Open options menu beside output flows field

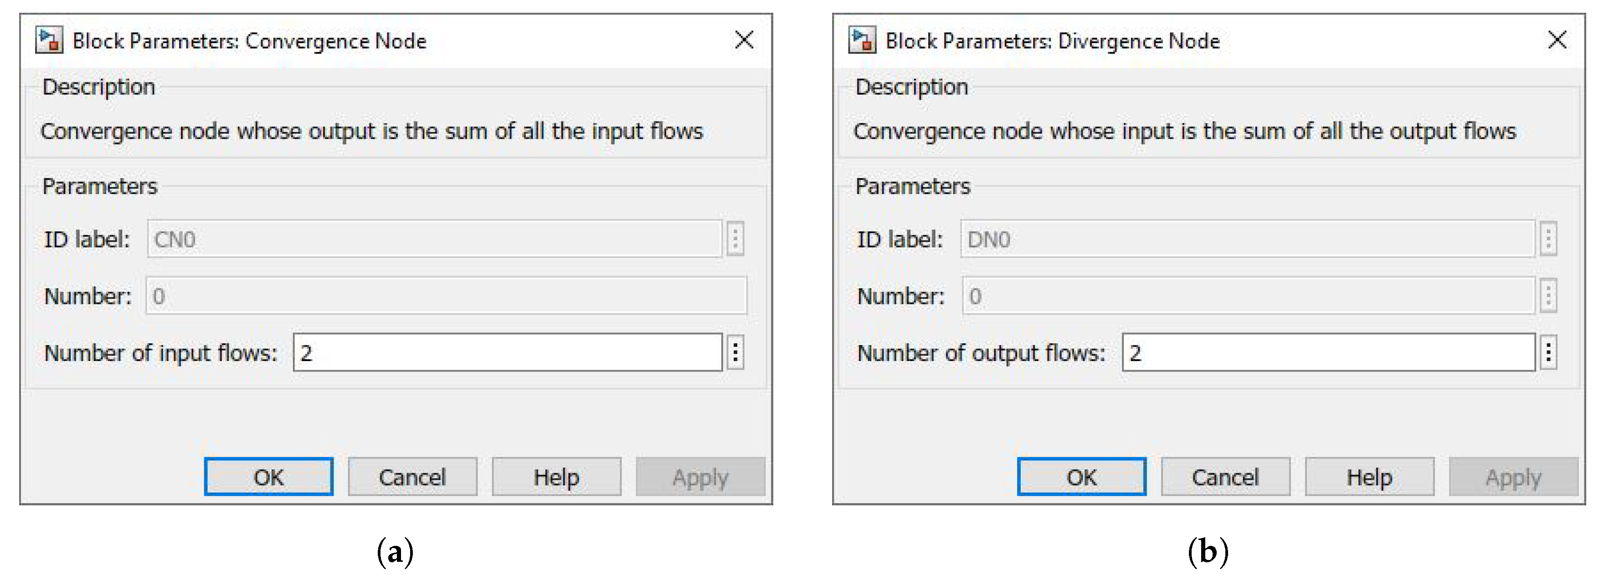tap(1549, 352)
